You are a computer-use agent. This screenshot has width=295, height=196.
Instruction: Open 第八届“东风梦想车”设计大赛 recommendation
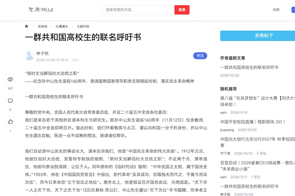point(257,101)
